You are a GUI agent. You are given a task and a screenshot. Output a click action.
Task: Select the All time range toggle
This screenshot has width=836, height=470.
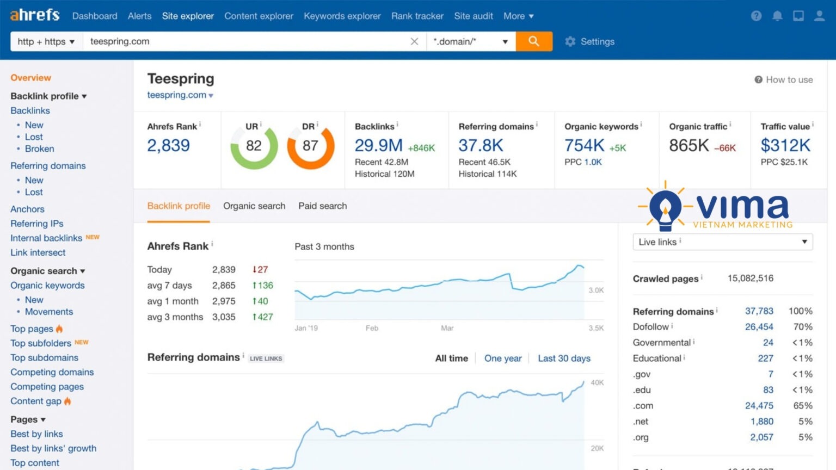click(x=451, y=358)
